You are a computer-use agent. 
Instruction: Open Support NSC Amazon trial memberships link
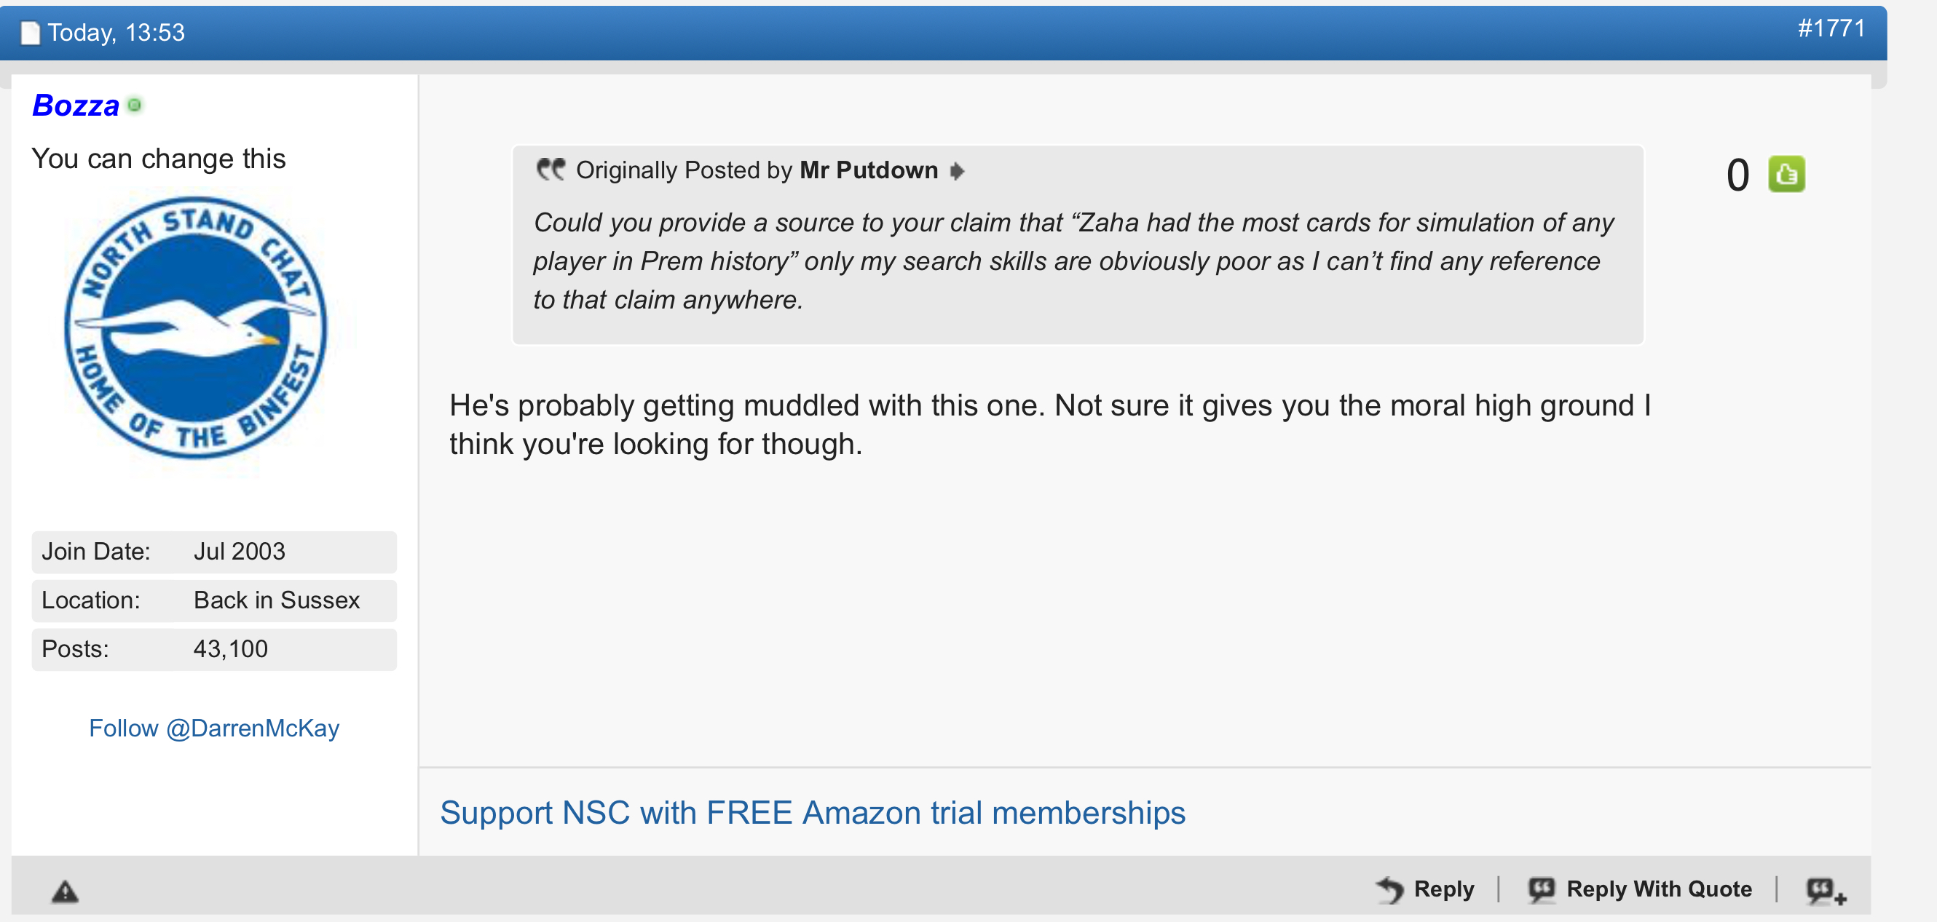click(x=812, y=813)
